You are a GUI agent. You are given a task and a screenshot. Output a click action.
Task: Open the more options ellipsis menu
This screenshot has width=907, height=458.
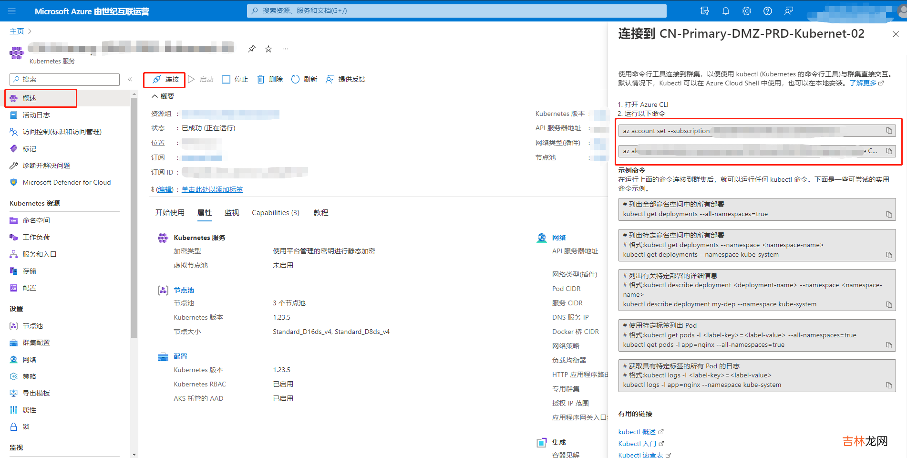(x=285, y=49)
